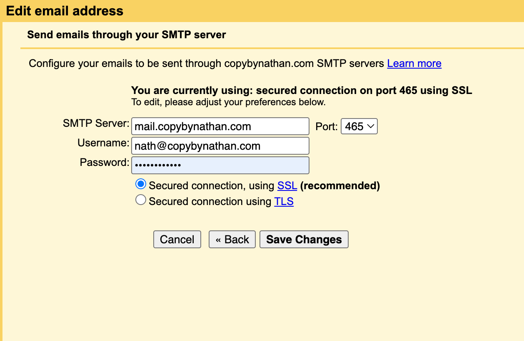
Task: Click 'To edit, please adjust your preferences' text
Action: coord(228,102)
